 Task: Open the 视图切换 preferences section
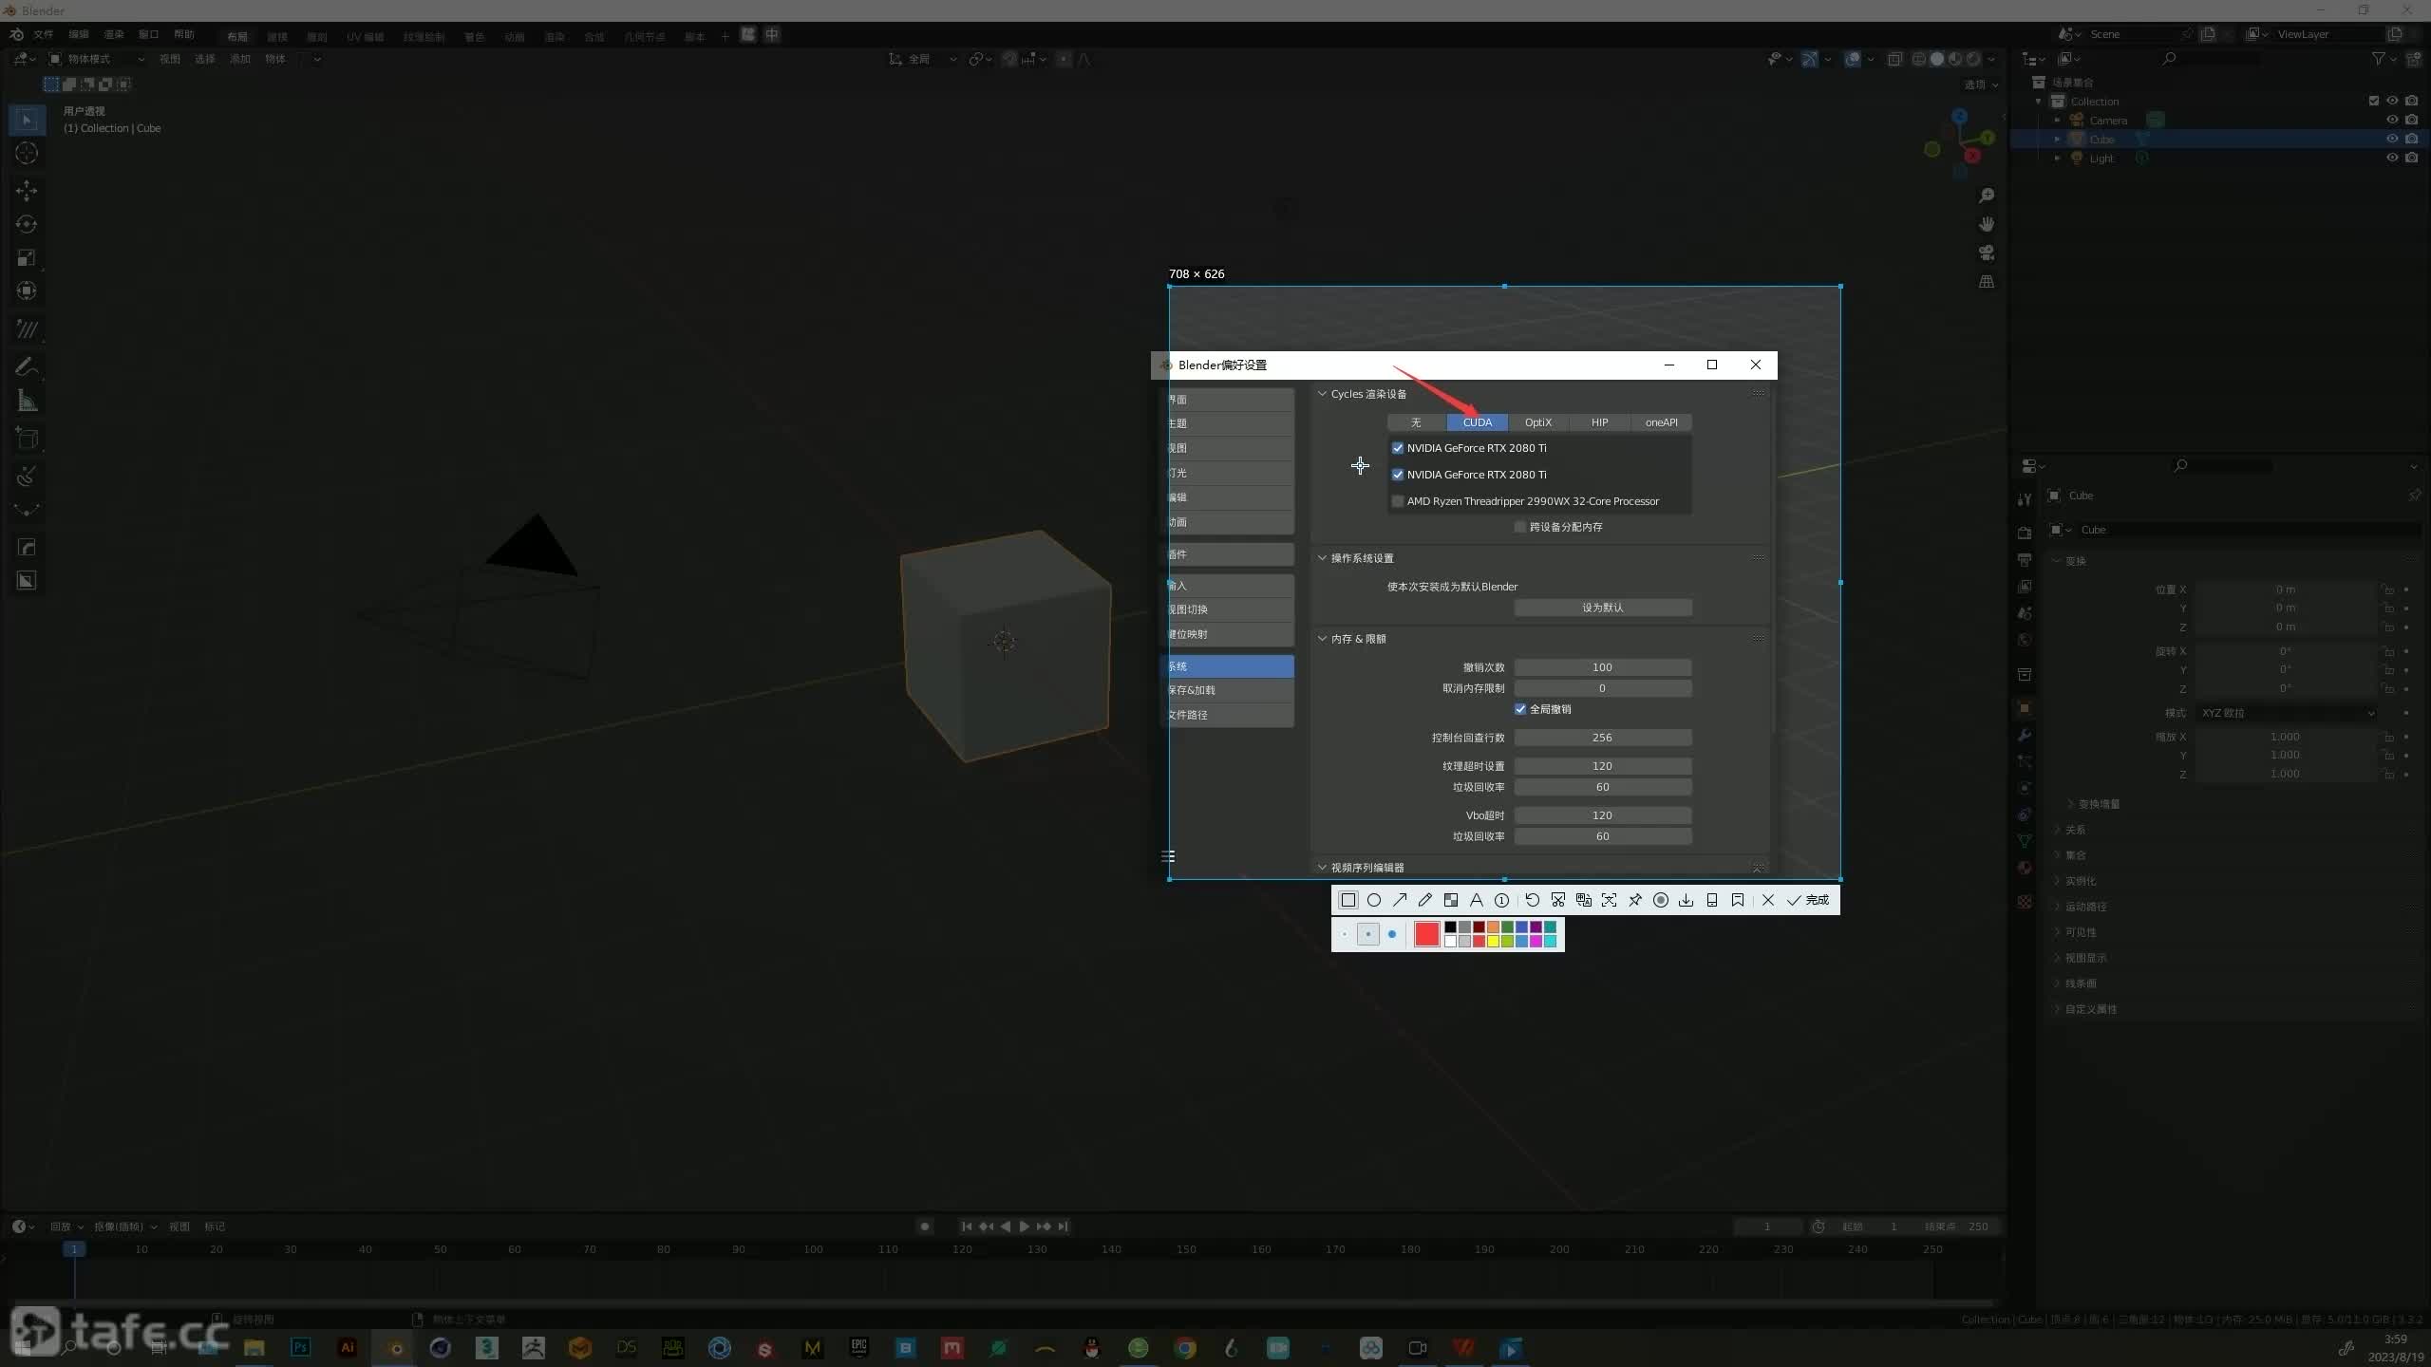1227,609
